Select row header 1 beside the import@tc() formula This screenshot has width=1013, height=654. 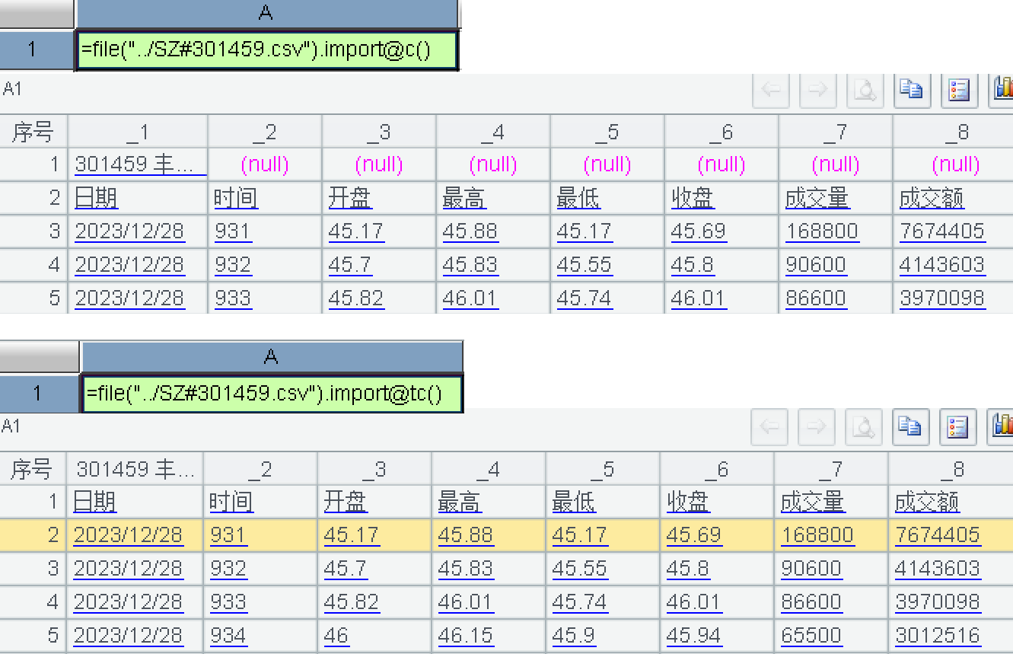40,394
